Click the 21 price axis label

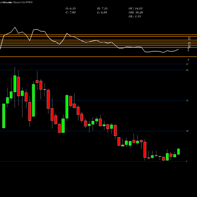[x=187, y=64]
